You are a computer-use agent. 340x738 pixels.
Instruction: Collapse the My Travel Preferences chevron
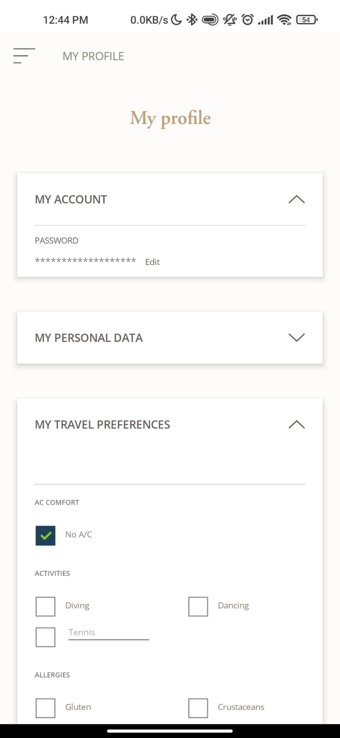pyautogui.click(x=297, y=424)
